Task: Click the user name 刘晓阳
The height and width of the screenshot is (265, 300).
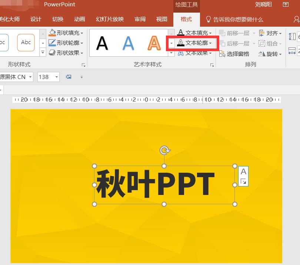Action: [x=263, y=4]
